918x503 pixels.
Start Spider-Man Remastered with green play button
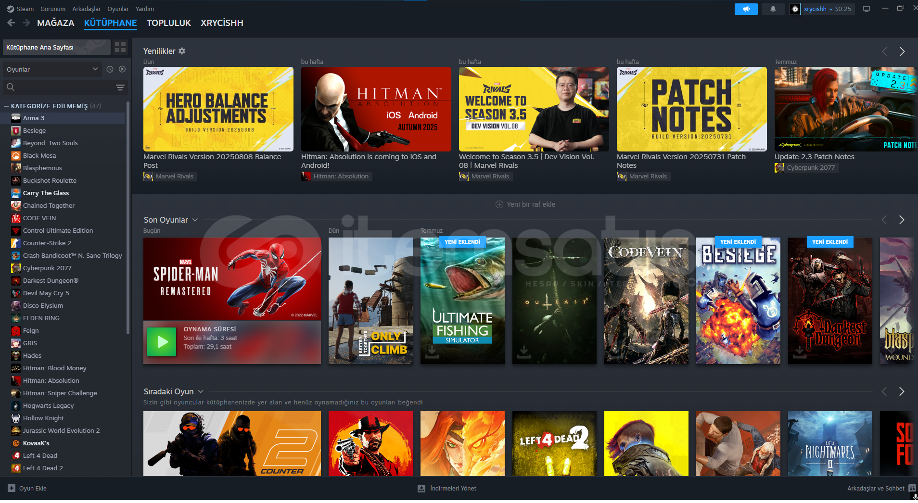(x=162, y=342)
